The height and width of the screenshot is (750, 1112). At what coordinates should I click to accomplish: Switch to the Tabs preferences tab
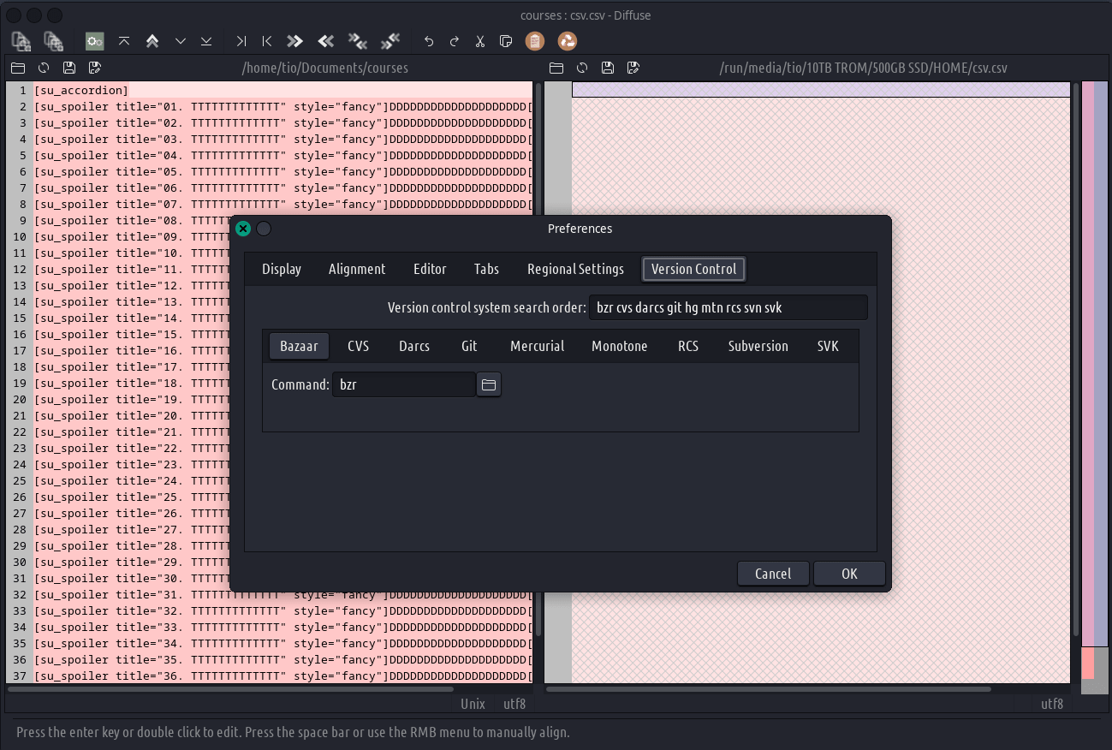486,269
